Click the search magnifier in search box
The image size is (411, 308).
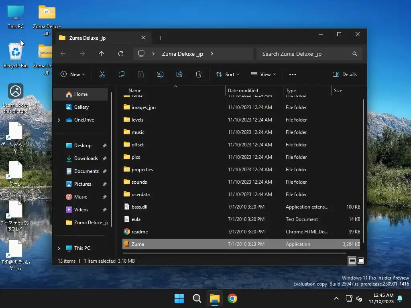tap(355, 54)
